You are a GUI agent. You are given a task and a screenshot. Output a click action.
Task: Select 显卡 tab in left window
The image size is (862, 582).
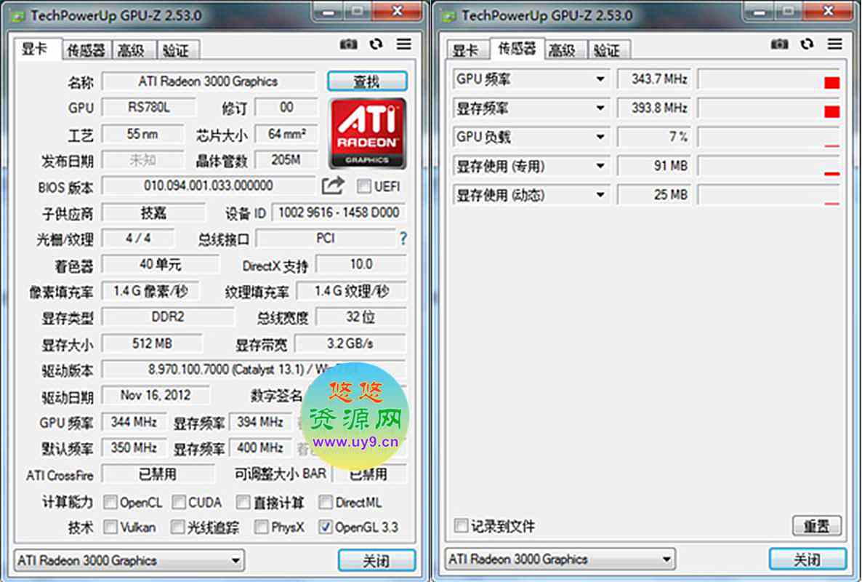tap(37, 49)
